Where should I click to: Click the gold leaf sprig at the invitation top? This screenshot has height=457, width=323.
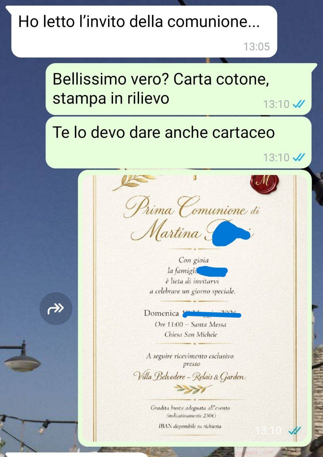(133, 182)
